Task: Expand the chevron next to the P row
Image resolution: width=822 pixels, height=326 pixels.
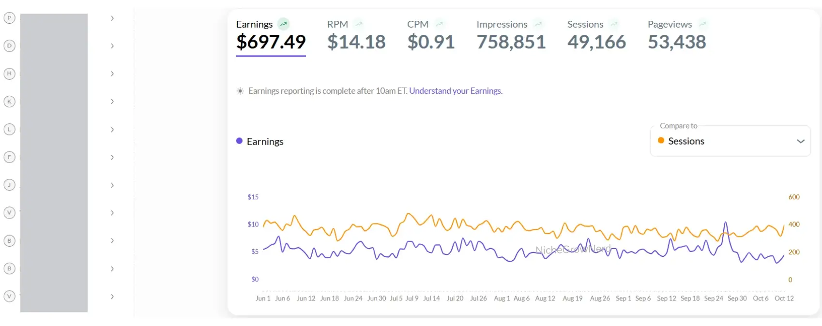Action: 112,18
